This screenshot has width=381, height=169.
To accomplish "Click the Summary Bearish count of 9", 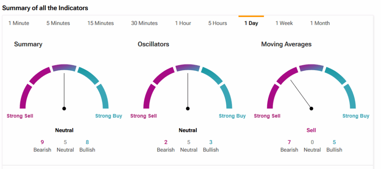I will point(42,142).
